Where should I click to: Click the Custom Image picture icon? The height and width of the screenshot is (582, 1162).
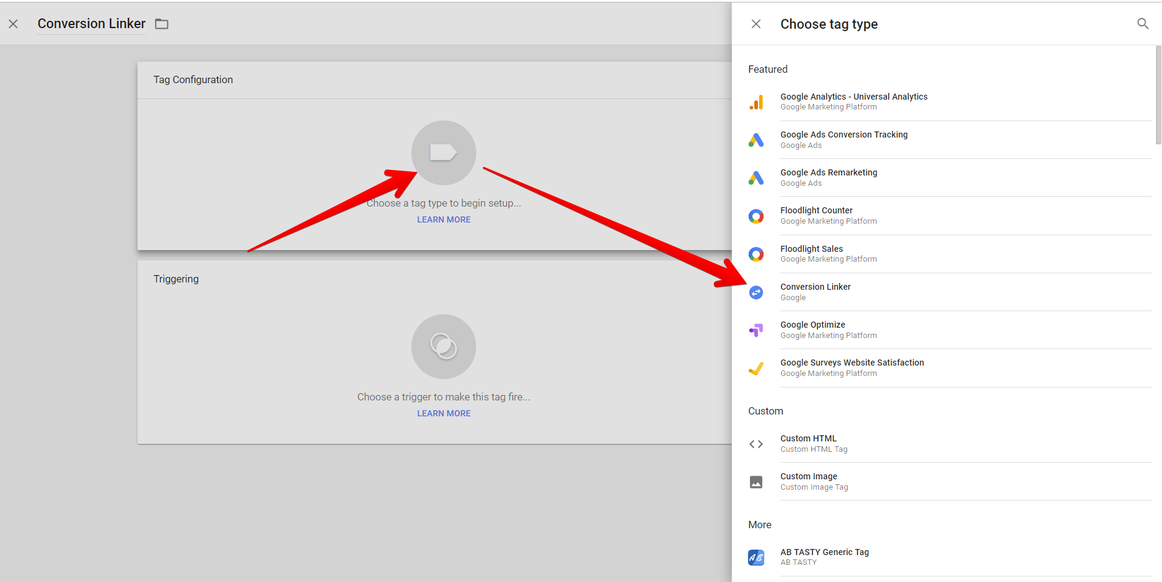pos(756,482)
